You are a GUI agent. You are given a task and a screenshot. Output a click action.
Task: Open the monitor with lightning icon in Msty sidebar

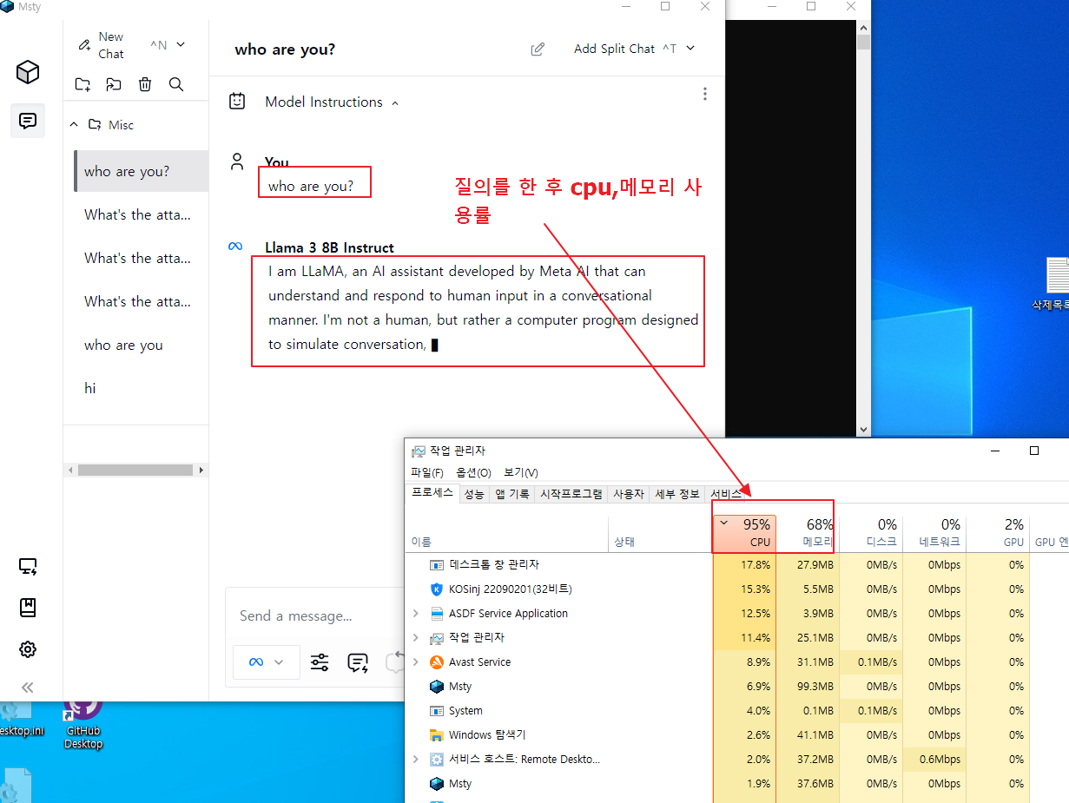[28, 567]
